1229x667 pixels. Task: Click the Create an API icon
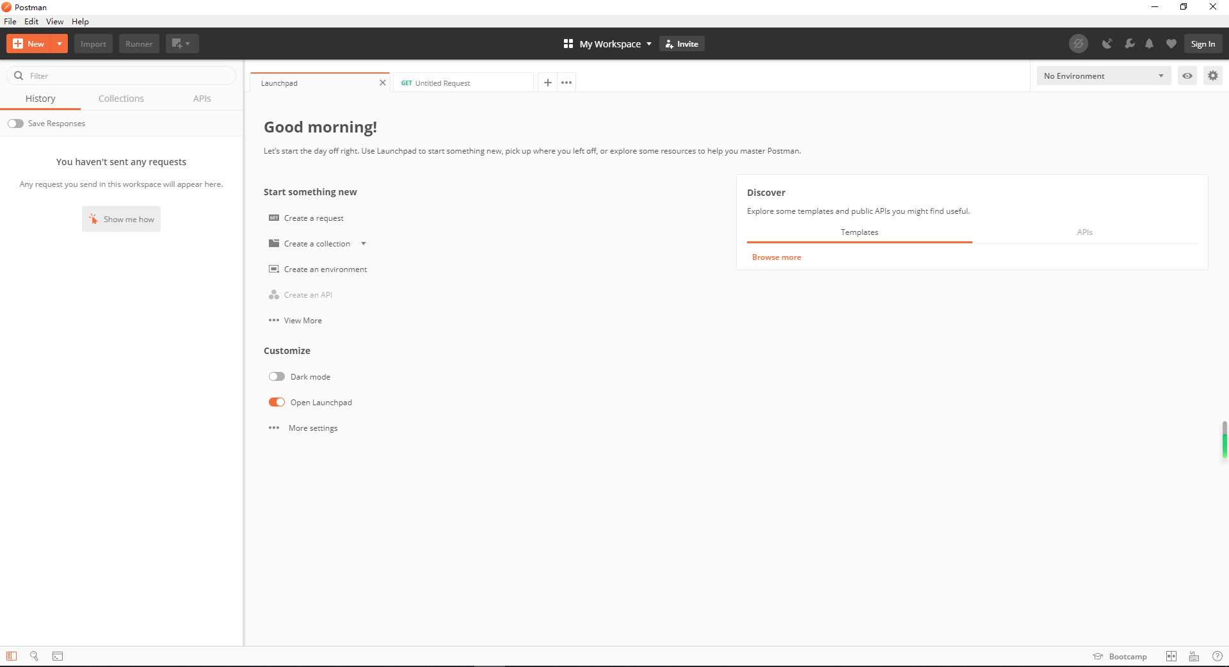(274, 294)
